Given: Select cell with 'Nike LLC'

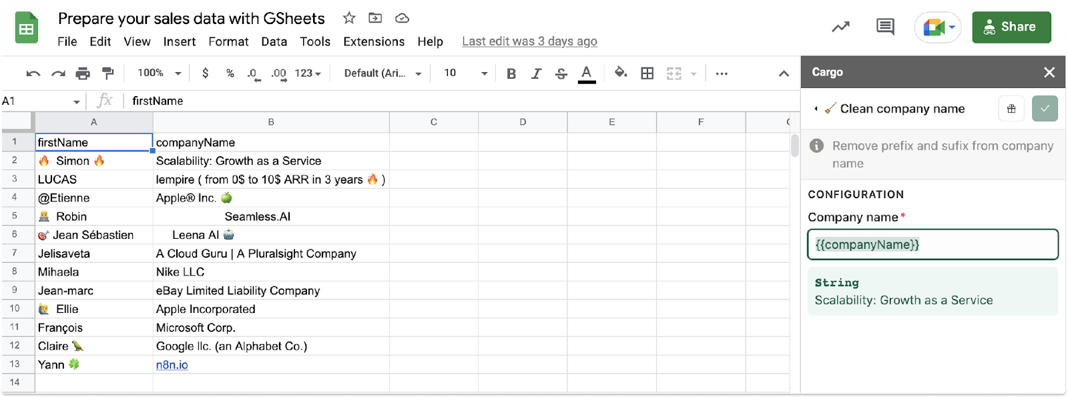Looking at the screenshot, I should pos(271,272).
